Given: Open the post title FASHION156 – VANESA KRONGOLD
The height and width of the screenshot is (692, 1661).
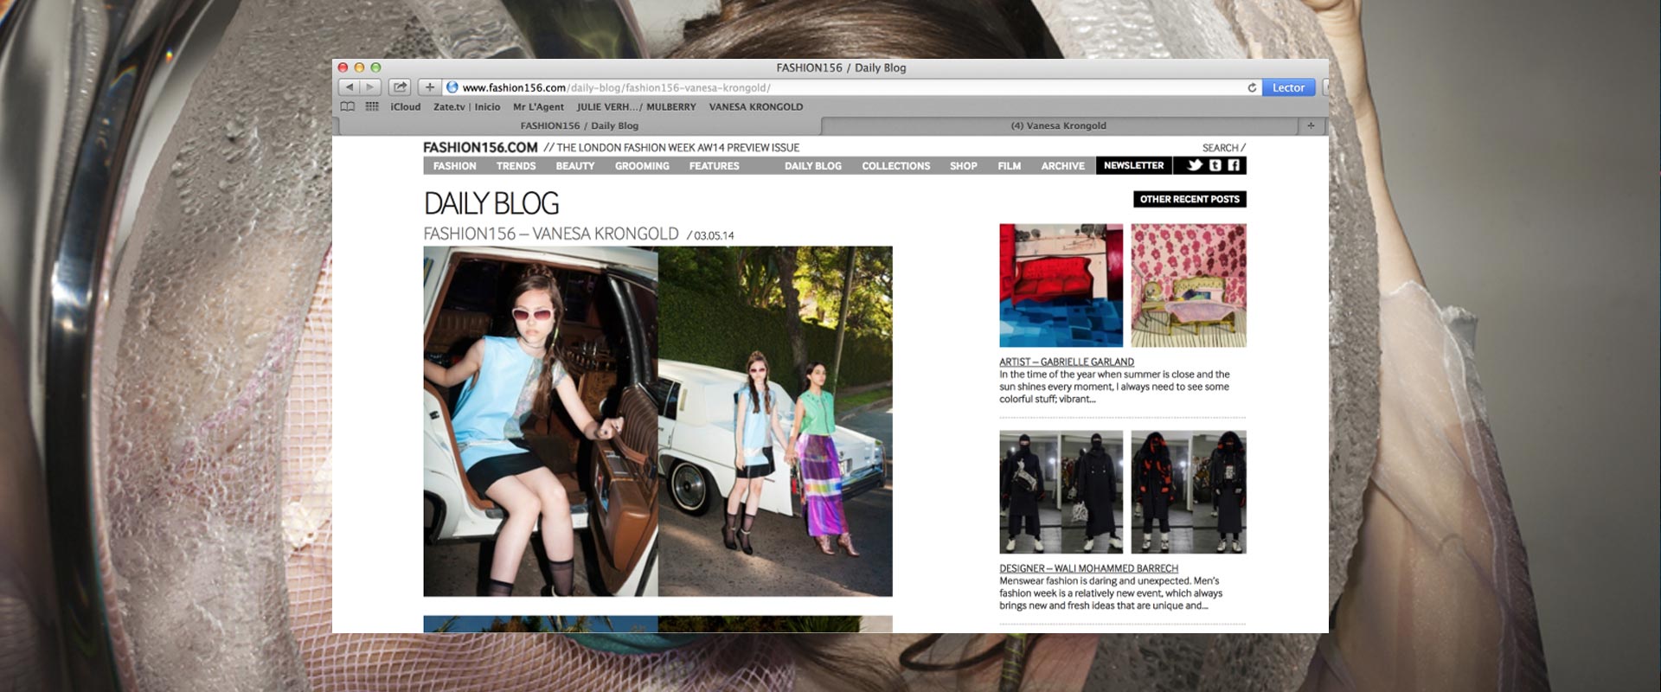Looking at the screenshot, I should (551, 234).
